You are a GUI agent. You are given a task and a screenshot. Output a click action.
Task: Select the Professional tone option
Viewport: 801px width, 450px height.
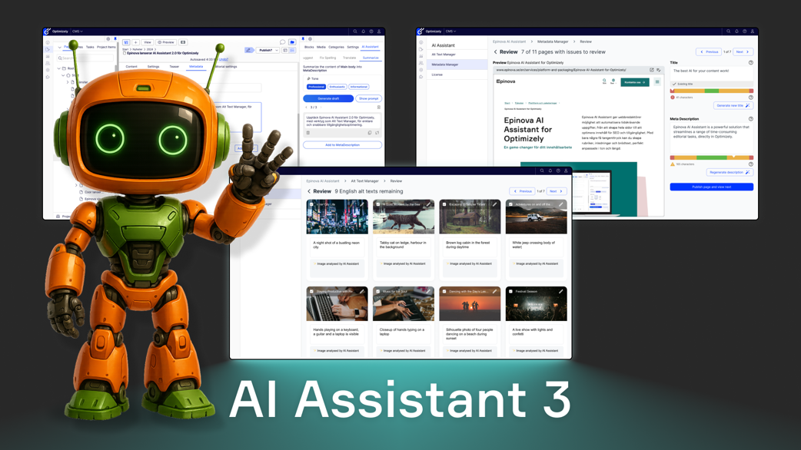coord(316,87)
